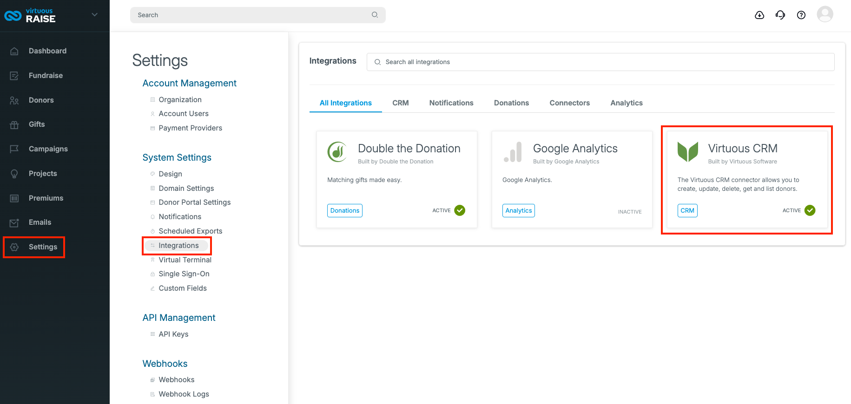
Task: Switch to the Donations tab
Action: 511,103
